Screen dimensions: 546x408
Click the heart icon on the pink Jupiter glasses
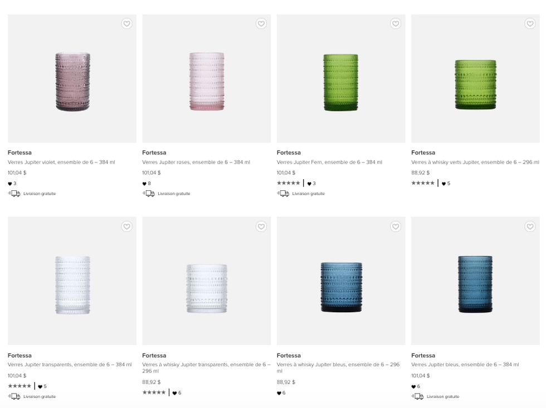[x=261, y=23]
